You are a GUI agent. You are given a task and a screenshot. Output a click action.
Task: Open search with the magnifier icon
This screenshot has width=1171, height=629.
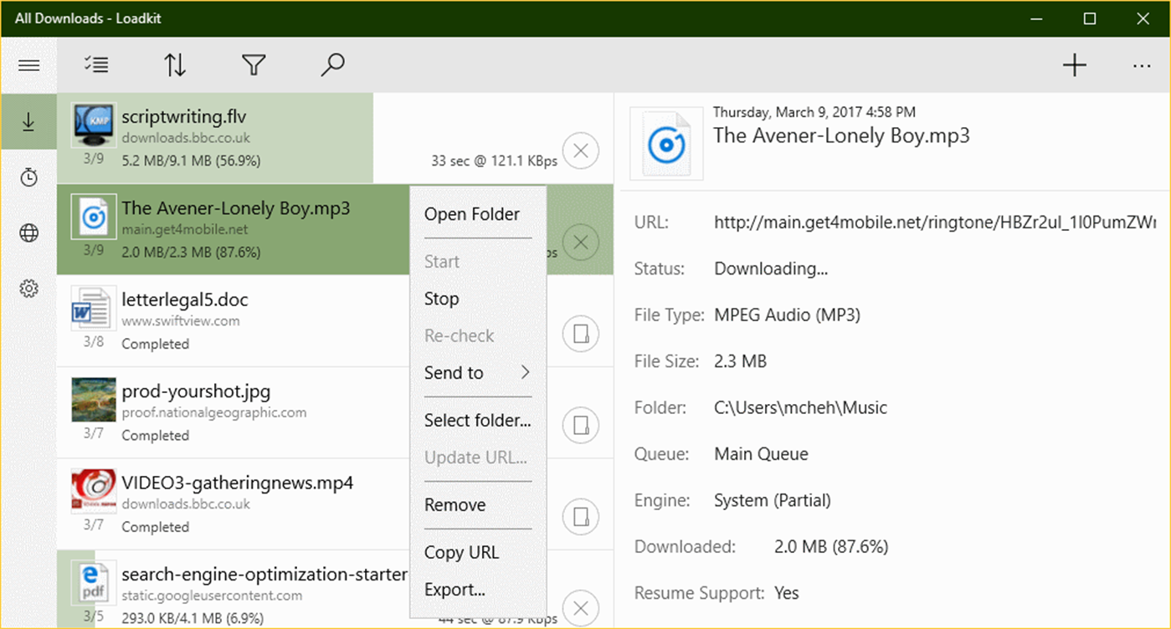pos(331,64)
